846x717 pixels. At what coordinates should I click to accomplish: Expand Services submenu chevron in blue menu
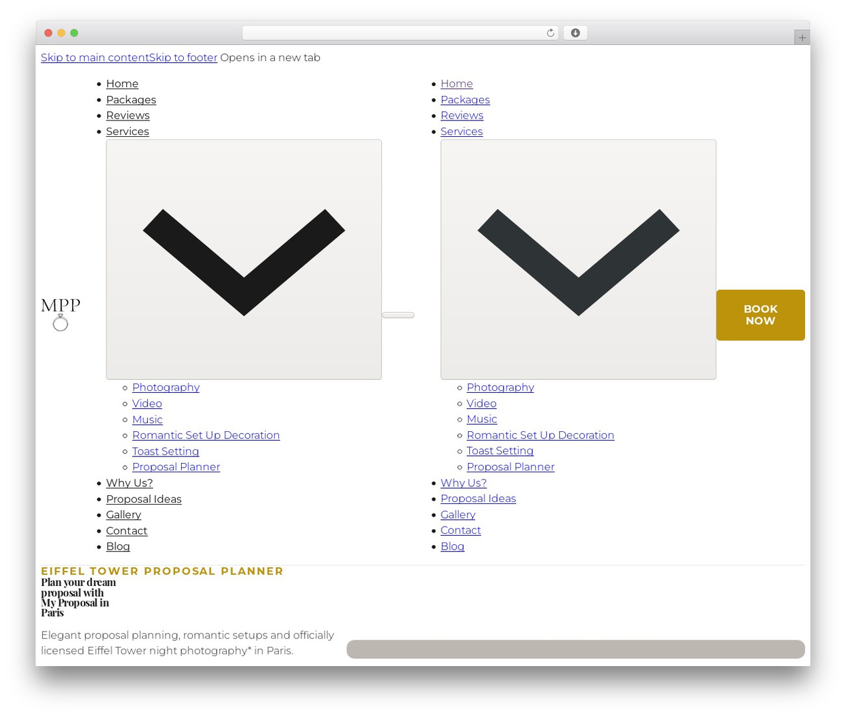click(x=578, y=259)
